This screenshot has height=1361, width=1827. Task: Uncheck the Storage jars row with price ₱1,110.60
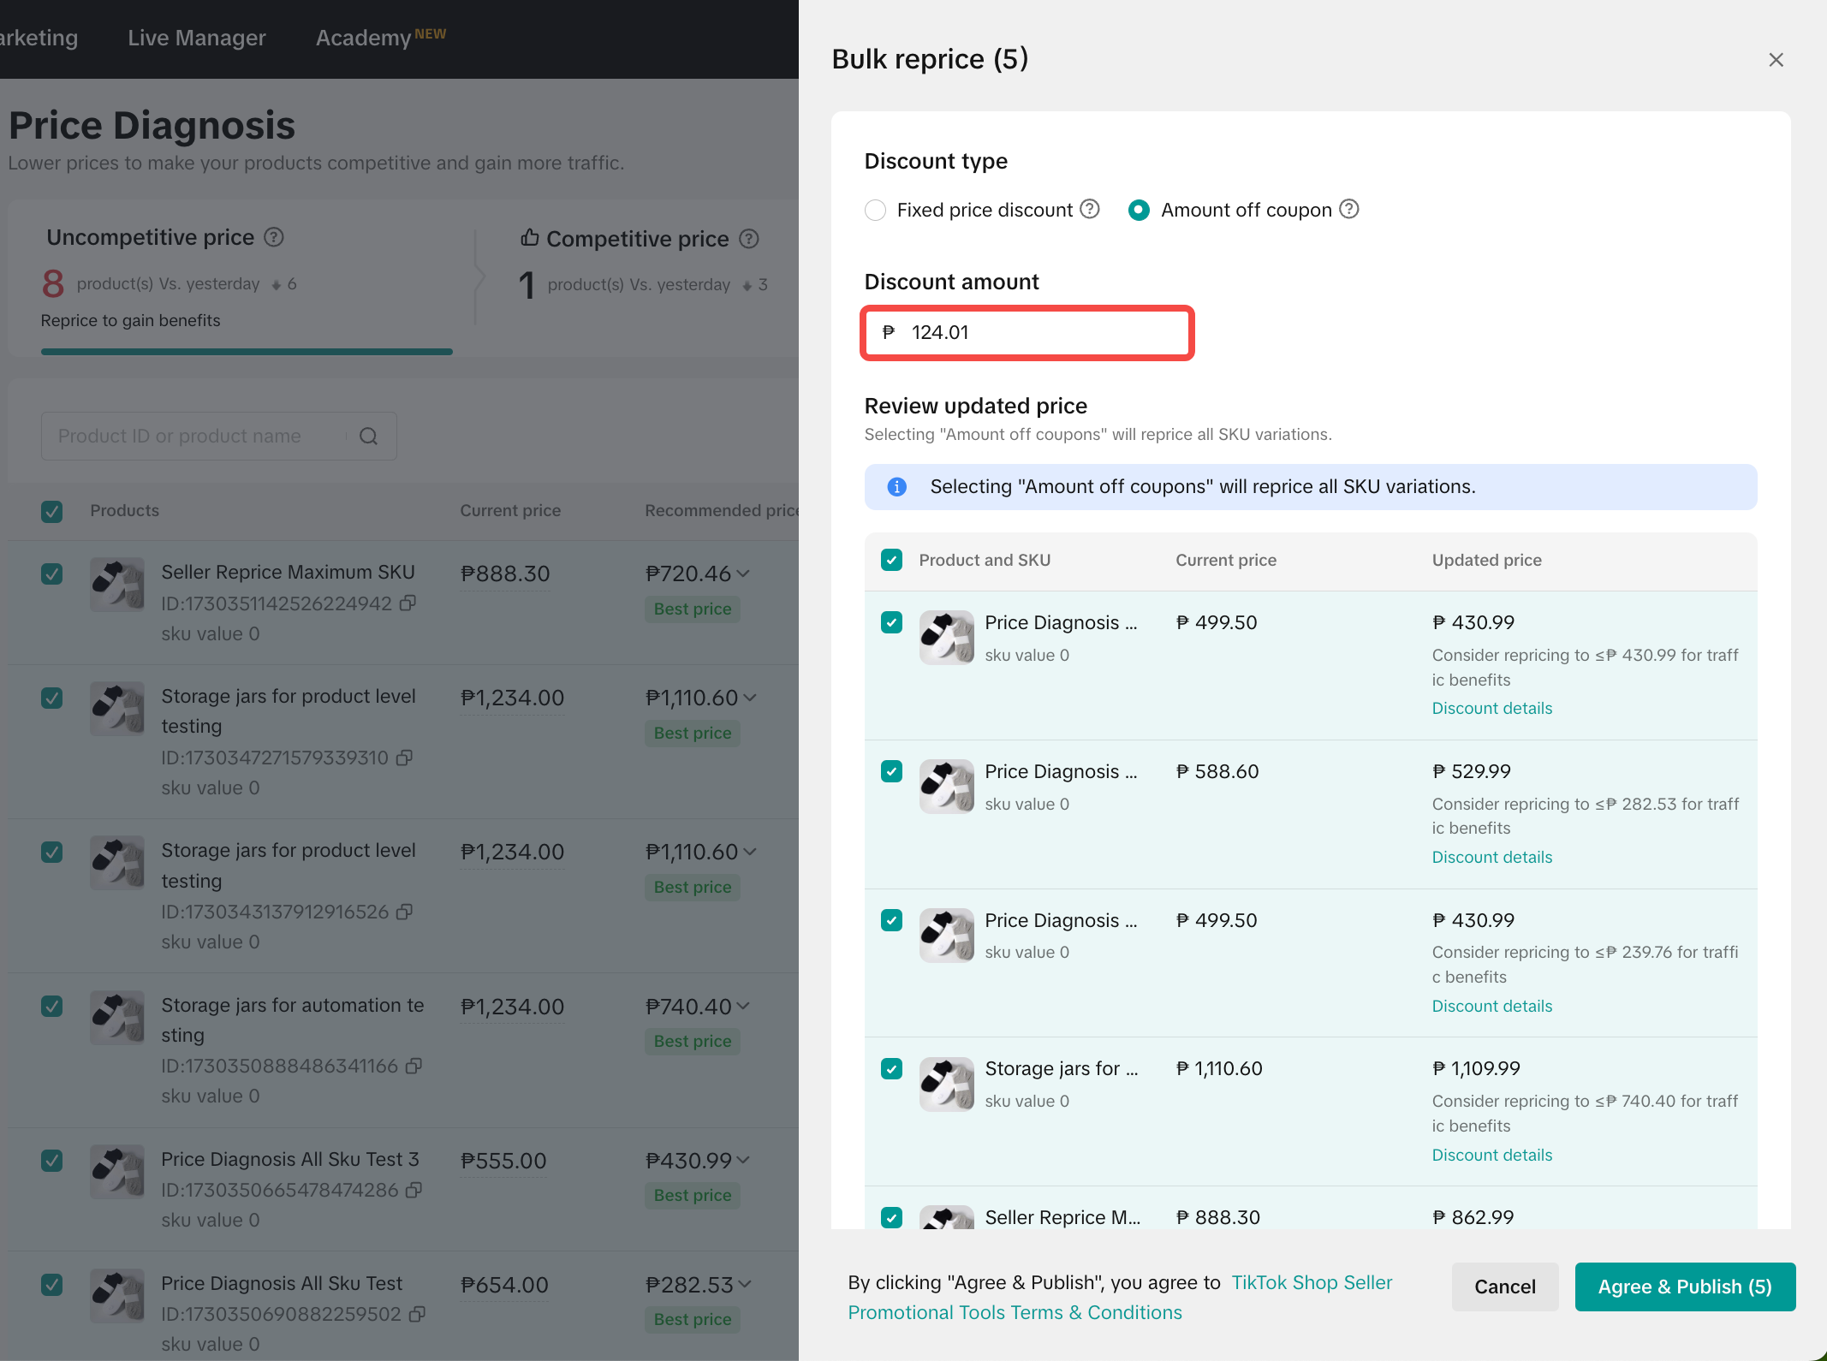point(891,1069)
